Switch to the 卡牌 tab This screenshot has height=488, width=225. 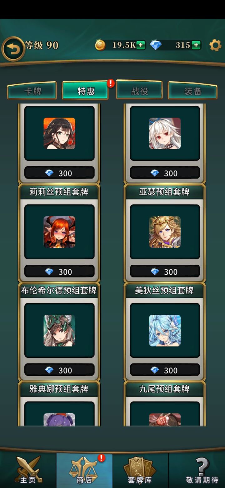click(x=32, y=91)
